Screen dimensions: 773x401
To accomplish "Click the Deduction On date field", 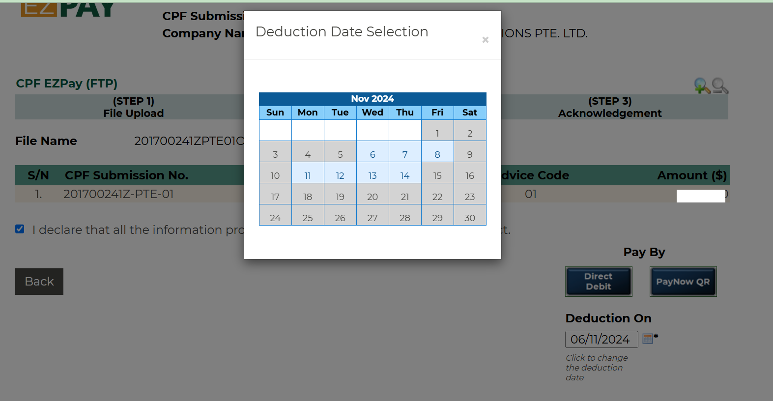I will pyautogui.click(x=601, y=339).
